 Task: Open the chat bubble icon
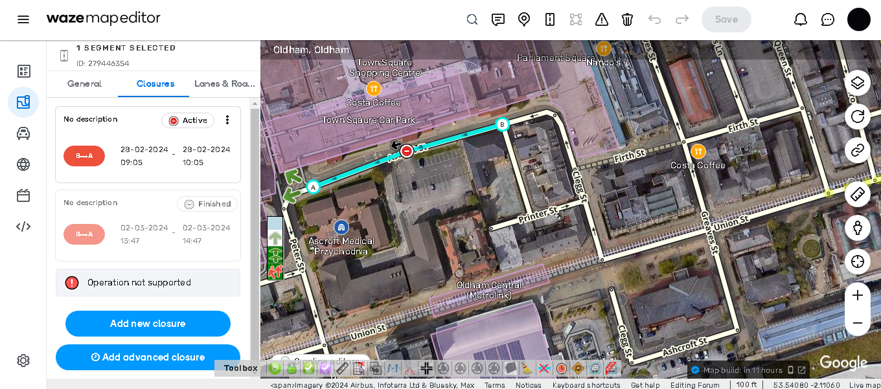(828, 19)
